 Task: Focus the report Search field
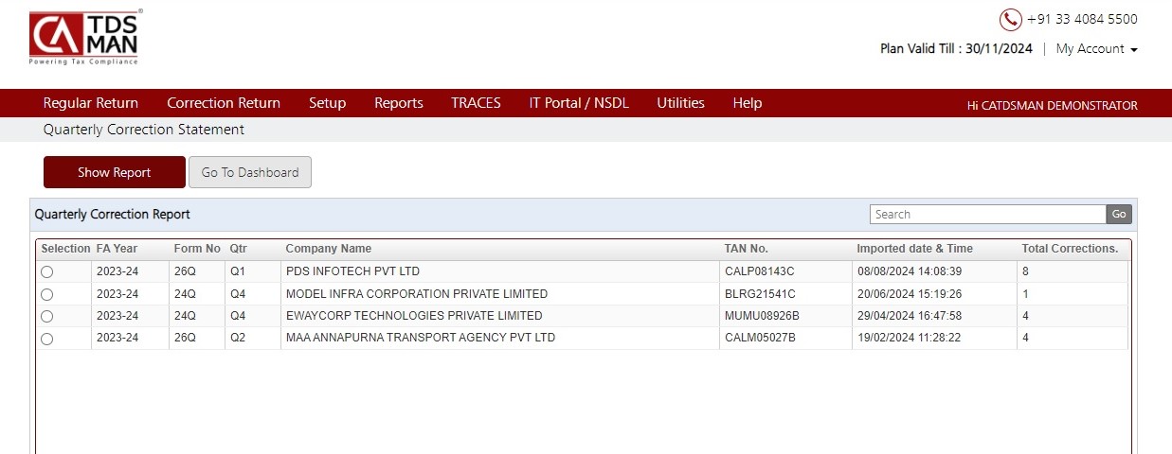tap(987, 215)
